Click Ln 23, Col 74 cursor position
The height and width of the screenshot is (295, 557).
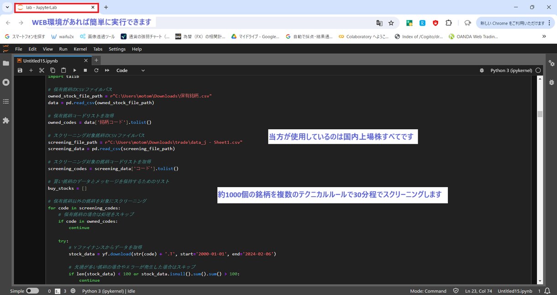pyautogui.click(x=478, y=291)
